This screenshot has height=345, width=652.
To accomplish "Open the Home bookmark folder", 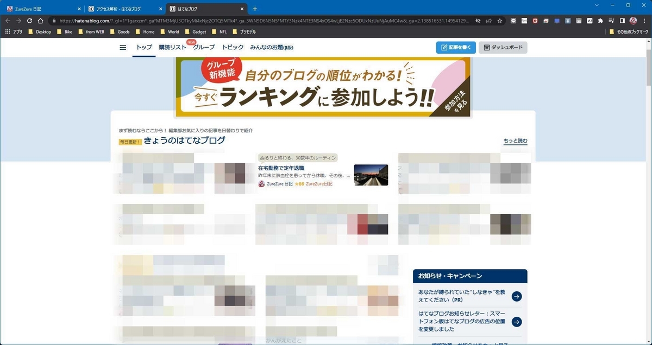I will pos(145,32).
